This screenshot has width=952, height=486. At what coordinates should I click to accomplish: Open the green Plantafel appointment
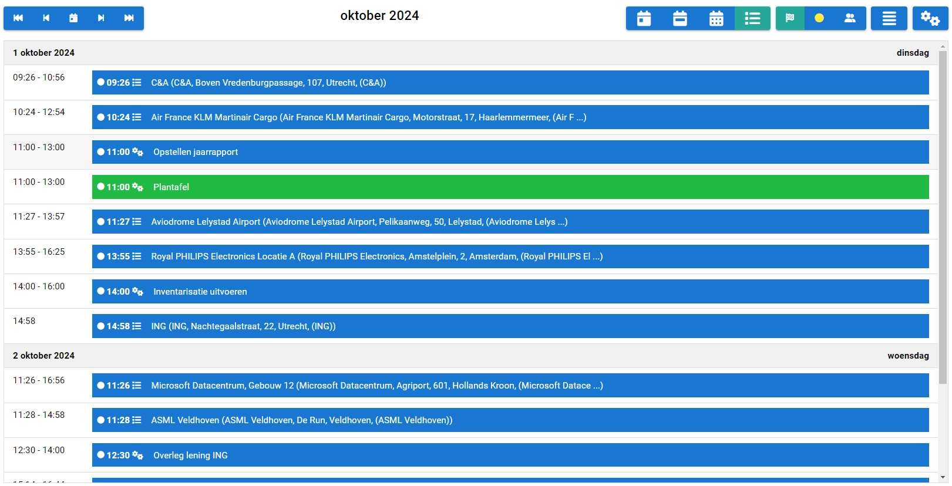click(x=510, y=187)
